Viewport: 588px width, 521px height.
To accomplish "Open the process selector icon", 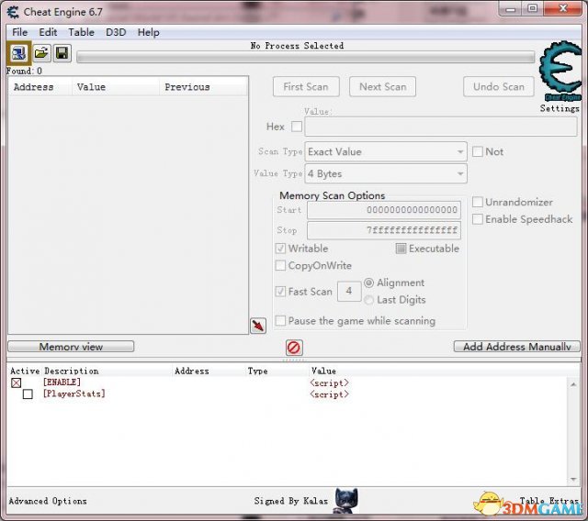I will point(18,53).
